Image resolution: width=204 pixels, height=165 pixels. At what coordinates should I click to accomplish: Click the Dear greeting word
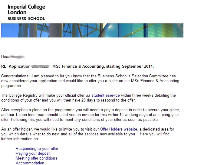pyautogui.click(x=5, y=57)
